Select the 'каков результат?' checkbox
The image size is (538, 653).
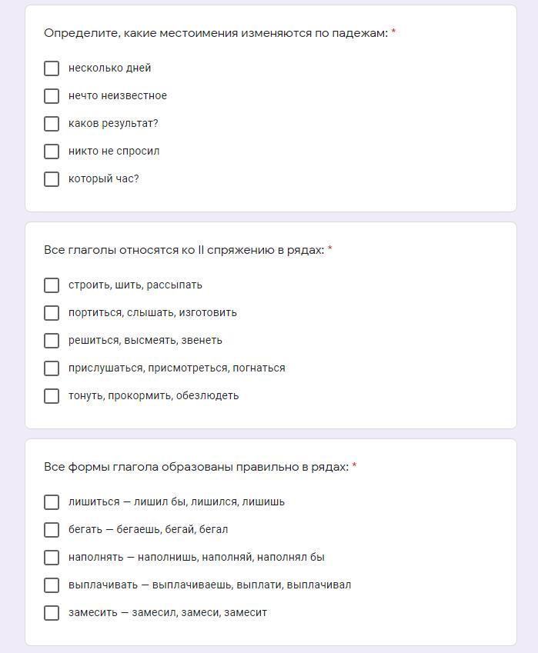[52, 124]
